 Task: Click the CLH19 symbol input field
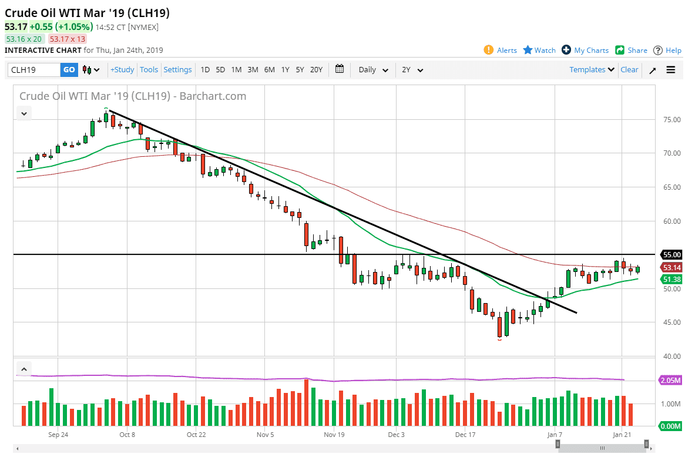pyautogui.click(x=33, y=70)
